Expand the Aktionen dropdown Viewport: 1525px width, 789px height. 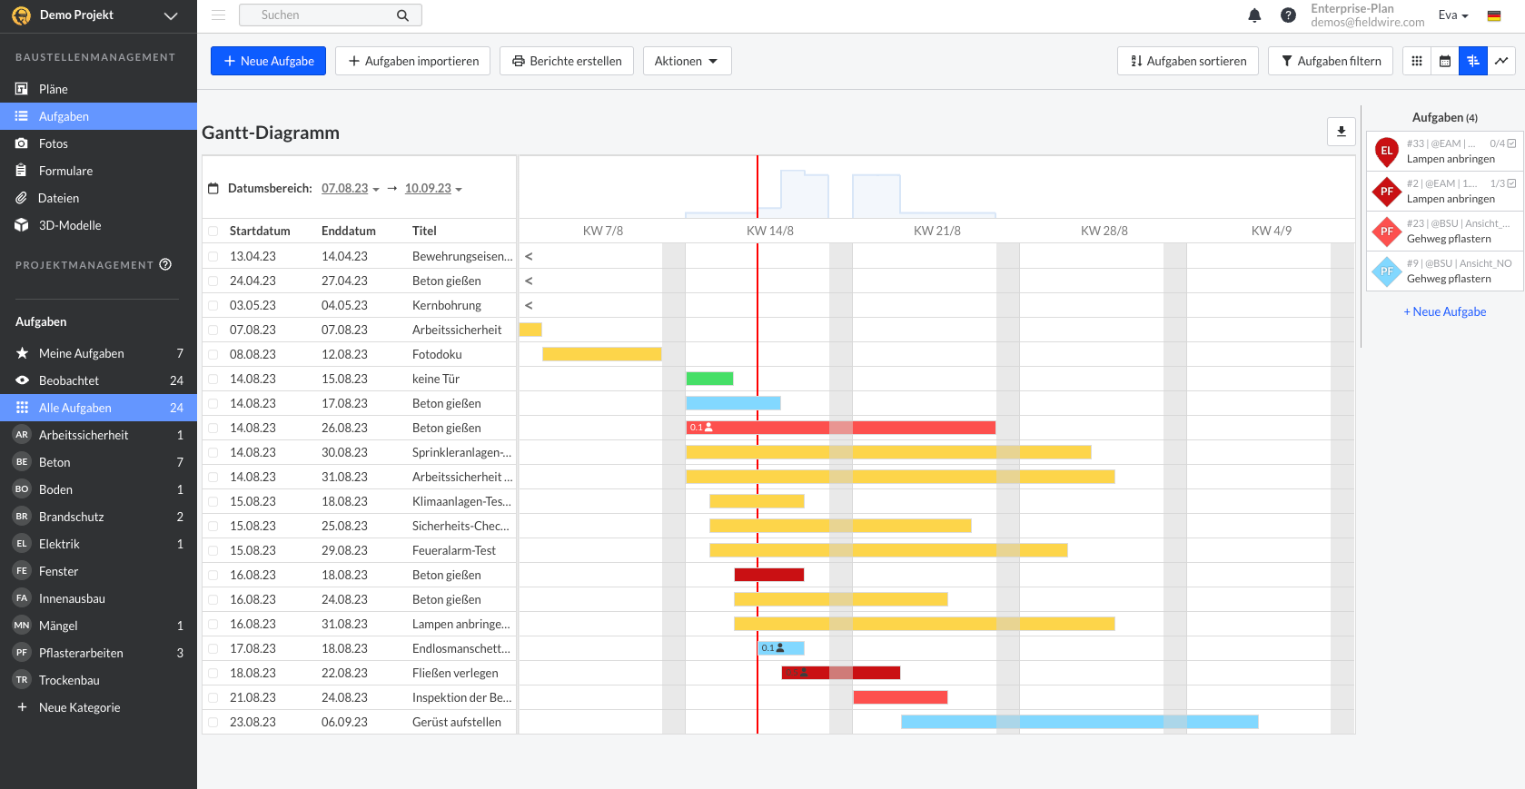687,61
